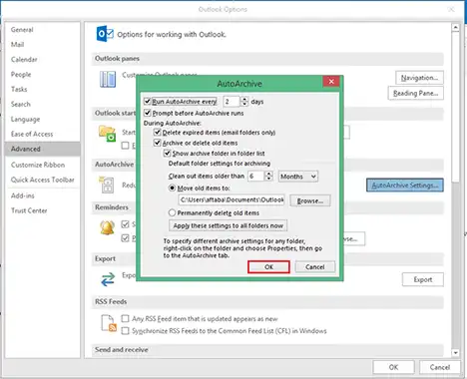Toggle Show archive folder in folder list
This screenshot has width=467, height=379.
167,154
